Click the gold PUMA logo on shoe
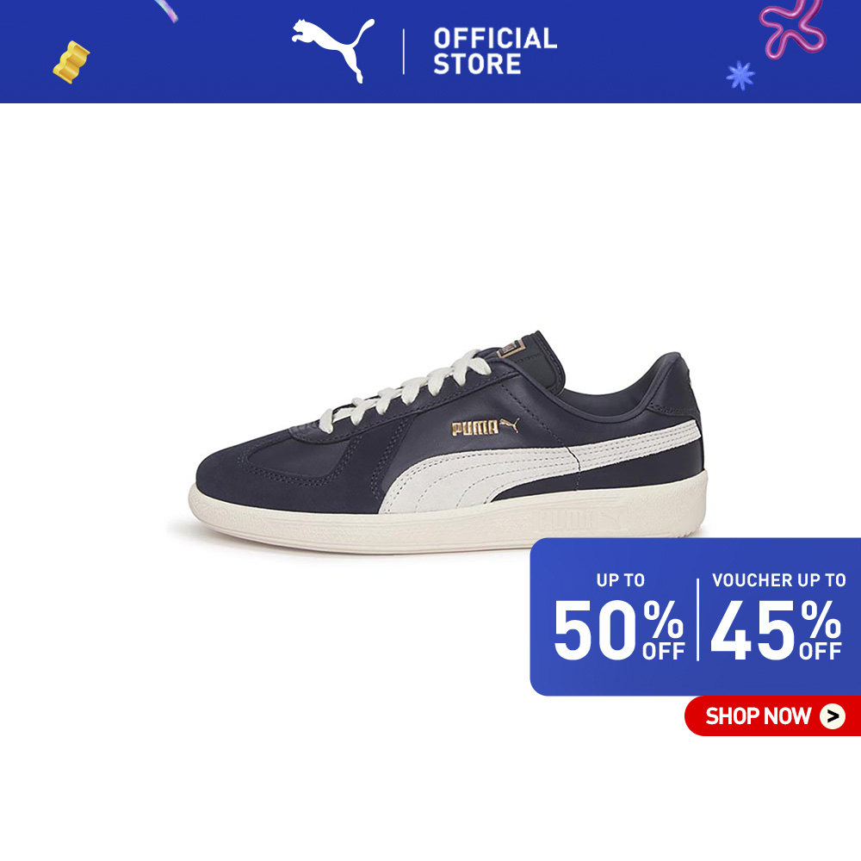The height and width of the screenshot is (861, 861). 485,427
